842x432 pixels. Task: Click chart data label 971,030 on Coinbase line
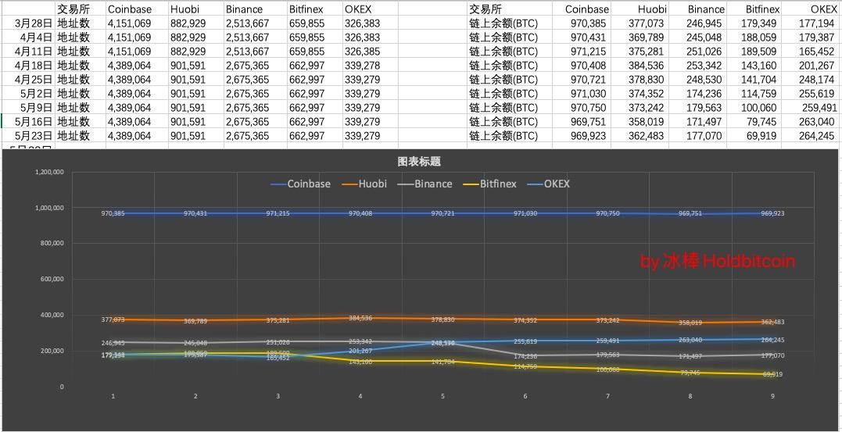click(525, 213)
